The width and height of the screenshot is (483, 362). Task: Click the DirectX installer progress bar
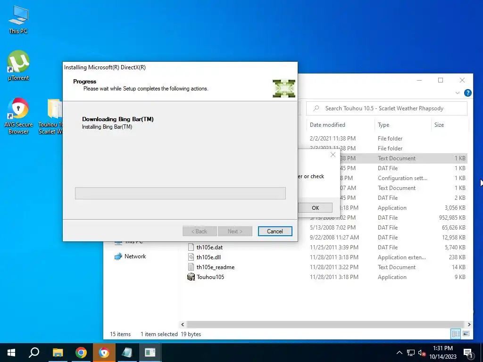click(180, 193)
